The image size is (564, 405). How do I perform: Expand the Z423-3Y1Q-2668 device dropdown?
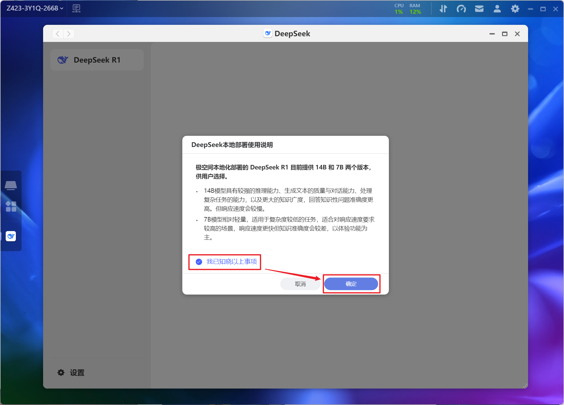coord(35,8)
